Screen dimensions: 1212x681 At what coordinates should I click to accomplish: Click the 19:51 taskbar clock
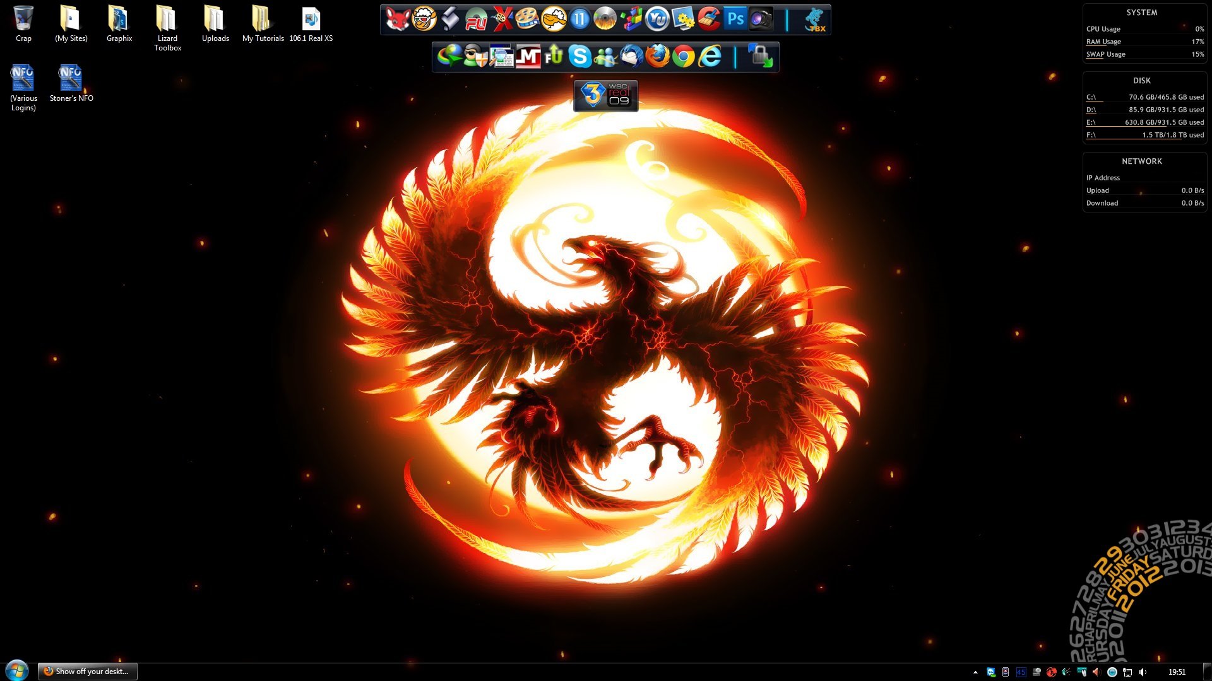point(1177,672)
